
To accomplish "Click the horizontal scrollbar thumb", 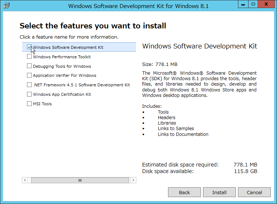I will pos(80,180).
